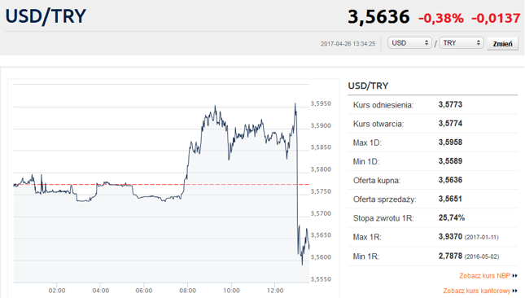525x298 pixels.
Task: Click the Max 1R value 3,9370
Action: pos(450,236)
